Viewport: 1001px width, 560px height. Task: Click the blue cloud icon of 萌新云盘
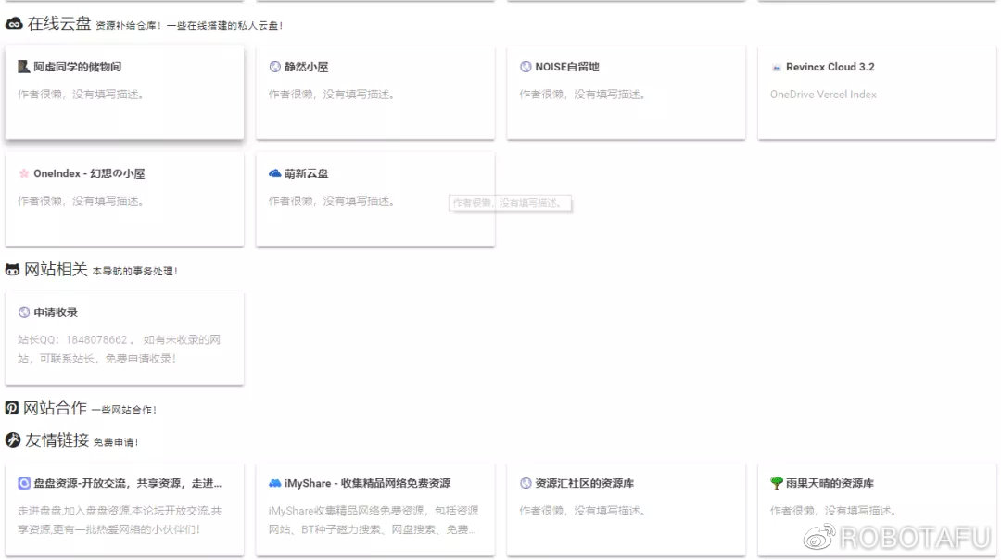(274, 173)
